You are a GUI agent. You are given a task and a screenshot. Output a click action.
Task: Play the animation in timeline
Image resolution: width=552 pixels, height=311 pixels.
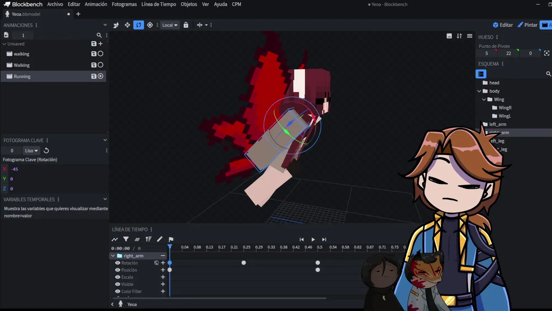313,239
